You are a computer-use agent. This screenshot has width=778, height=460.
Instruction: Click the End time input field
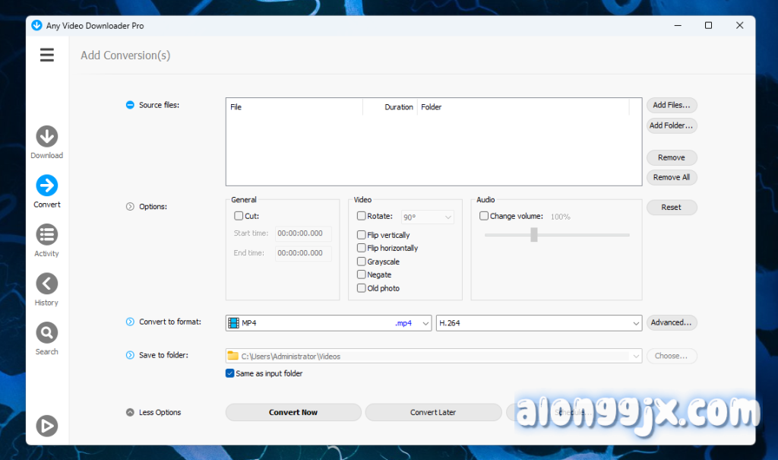pos(302,252)
